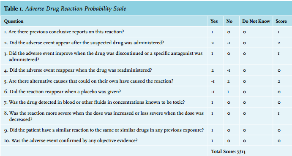Click the 'Do Not Know' column header
Screen dimensions: 292x156
point(256,21)
